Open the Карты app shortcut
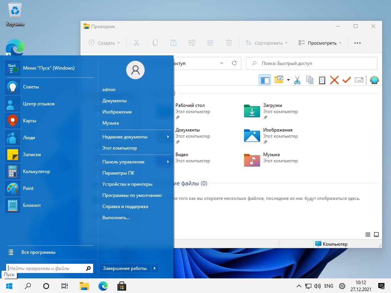This screenshot has width=391, height=293. point(29,121)
